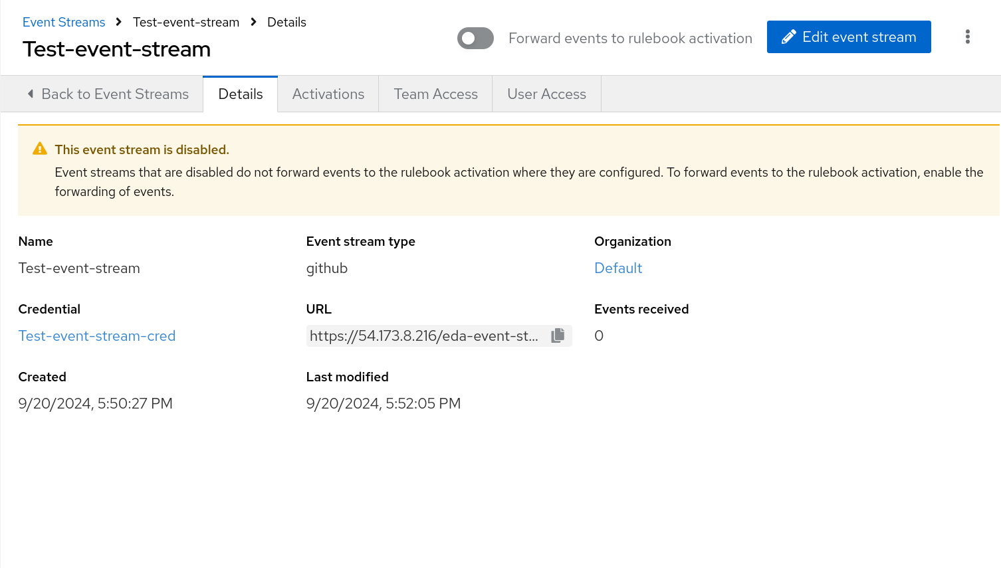Open the Test-event-stream-cred credential link

coord(97,335)
